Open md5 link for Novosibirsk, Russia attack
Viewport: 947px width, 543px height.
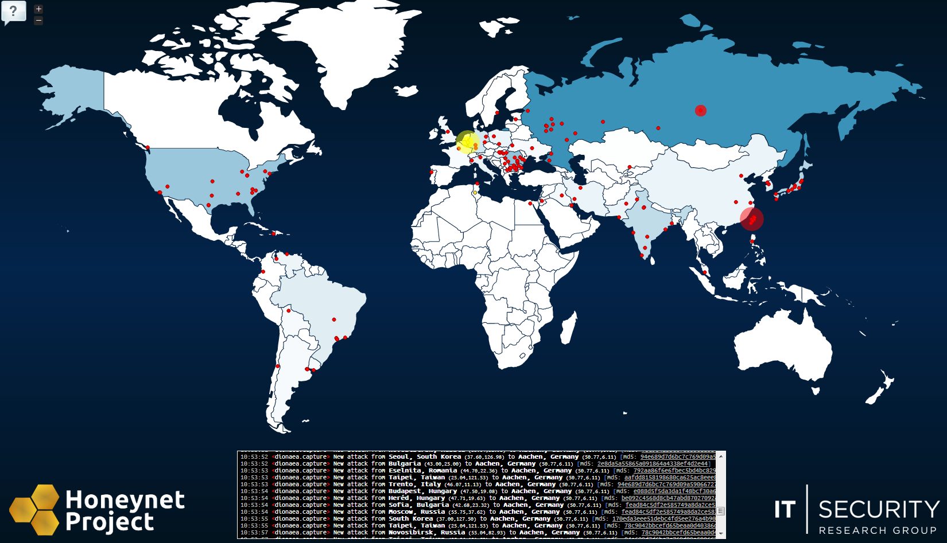coord(678,533)
